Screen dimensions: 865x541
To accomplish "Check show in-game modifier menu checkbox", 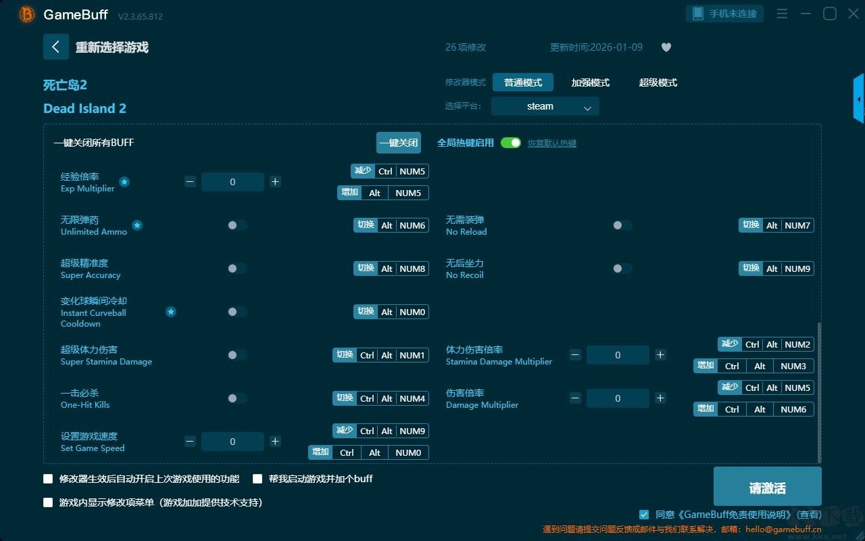I will tap(48, 502).
